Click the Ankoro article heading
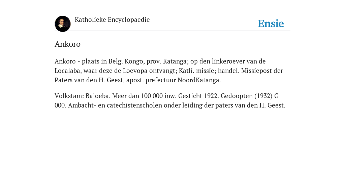The width and height of the screenshot is (345, 172). tap(67, 44)
